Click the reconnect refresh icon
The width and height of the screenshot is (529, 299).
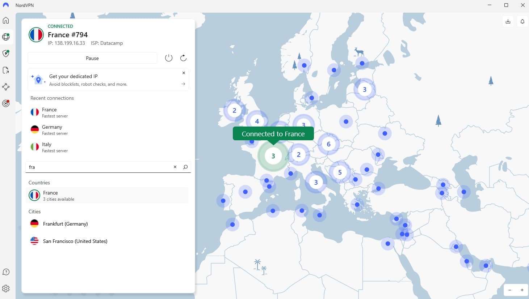click(183, 58)
